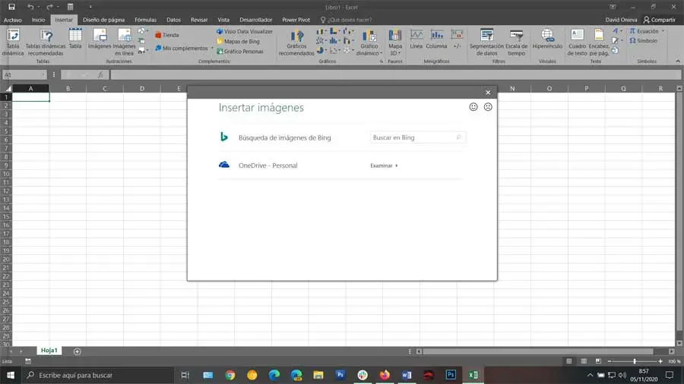Collapse the ribbon with the chevron
This screenshot has width=684, height=384.
point(678,61)
